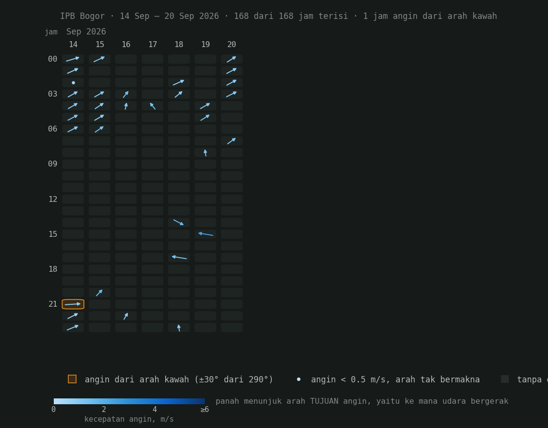This screenshot has width=548, height=428.
Task: Click the empty cell at 17 Sep hour 12
Action: (x=152, y=199)
